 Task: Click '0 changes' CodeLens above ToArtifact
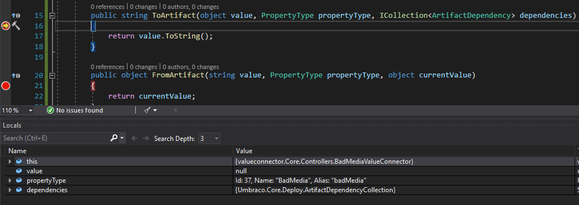point(143,7)
